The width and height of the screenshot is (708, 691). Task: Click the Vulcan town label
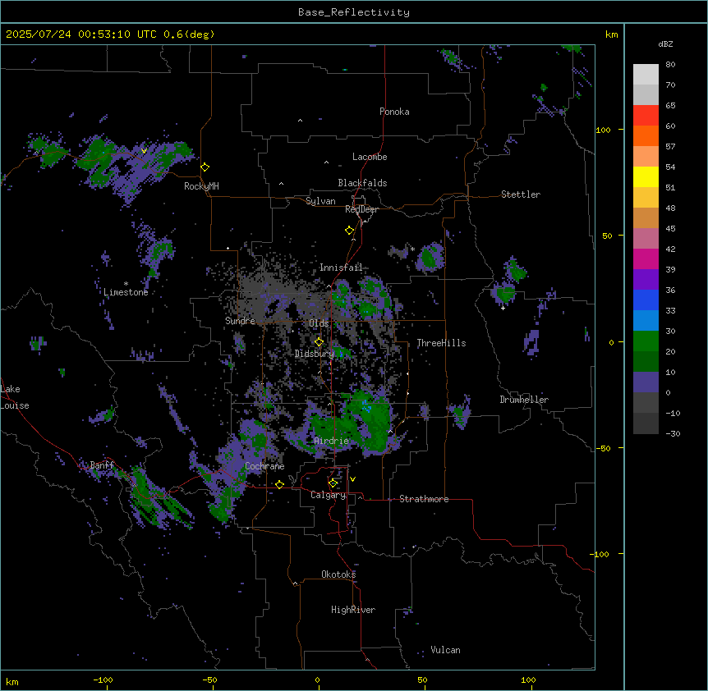point(445,650)
